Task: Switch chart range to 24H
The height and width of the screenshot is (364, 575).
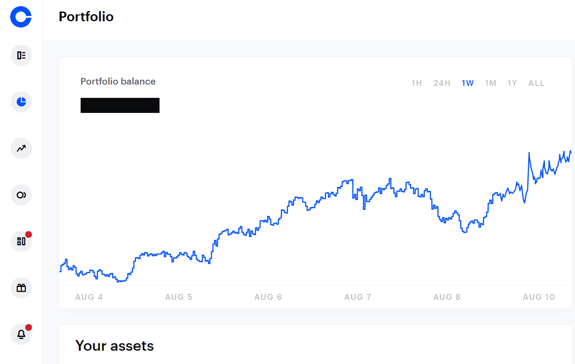Action: pyautogui.click(x=442, y=83)
